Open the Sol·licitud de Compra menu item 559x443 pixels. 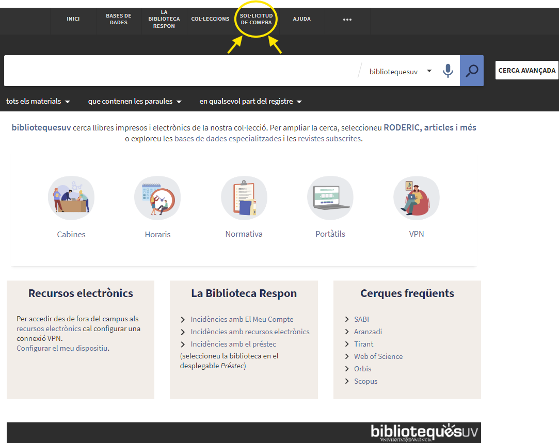pos(257,19)
